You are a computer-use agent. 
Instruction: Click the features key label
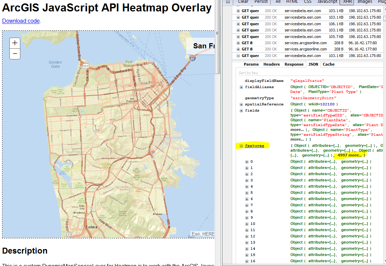coord(255,146)
